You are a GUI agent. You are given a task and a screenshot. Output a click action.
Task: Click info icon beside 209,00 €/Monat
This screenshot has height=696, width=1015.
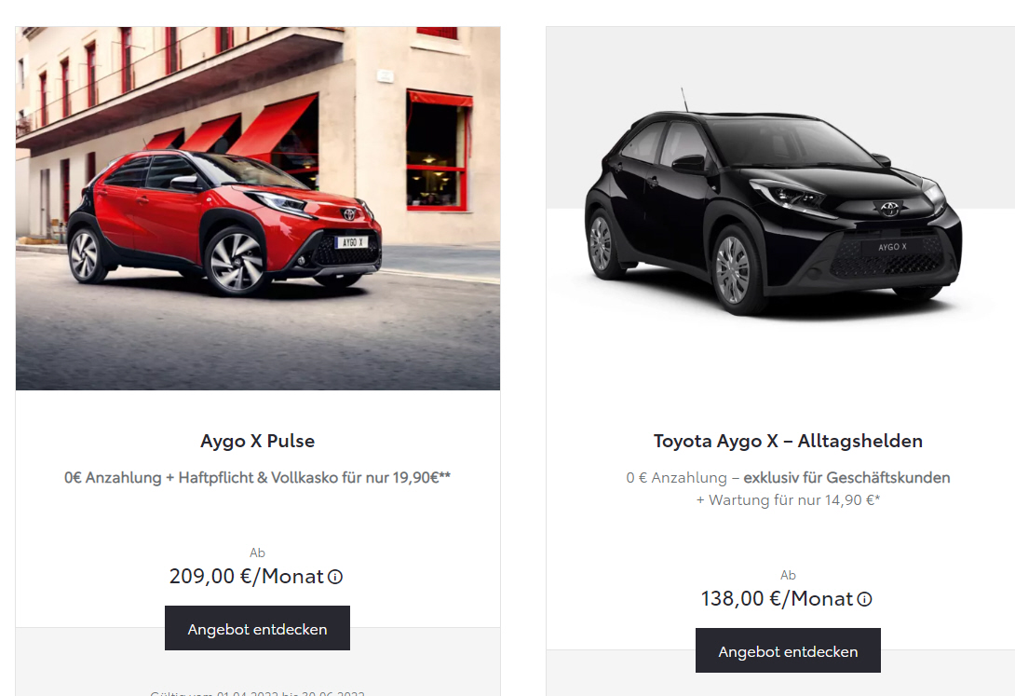click(334, 576)
